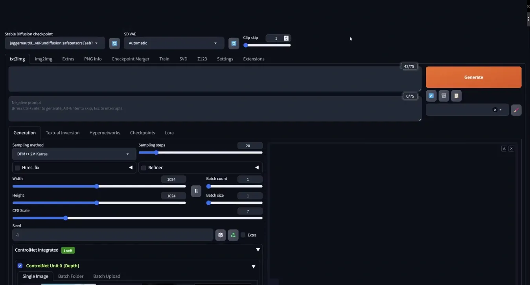Refresh the Stable Diffusion checkpoint list
Viewport: 530px width, 285px height.
(114, 43)
